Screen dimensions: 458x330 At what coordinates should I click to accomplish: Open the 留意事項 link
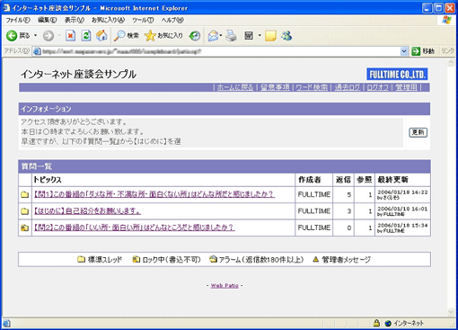(275, 87)
